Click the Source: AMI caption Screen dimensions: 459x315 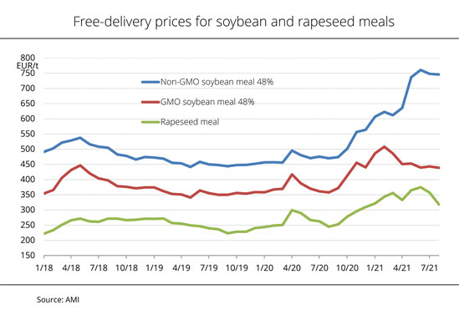[58, 299]
